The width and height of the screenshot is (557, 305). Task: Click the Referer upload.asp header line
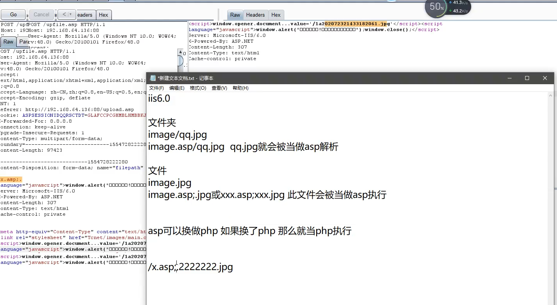pos(67,109)
